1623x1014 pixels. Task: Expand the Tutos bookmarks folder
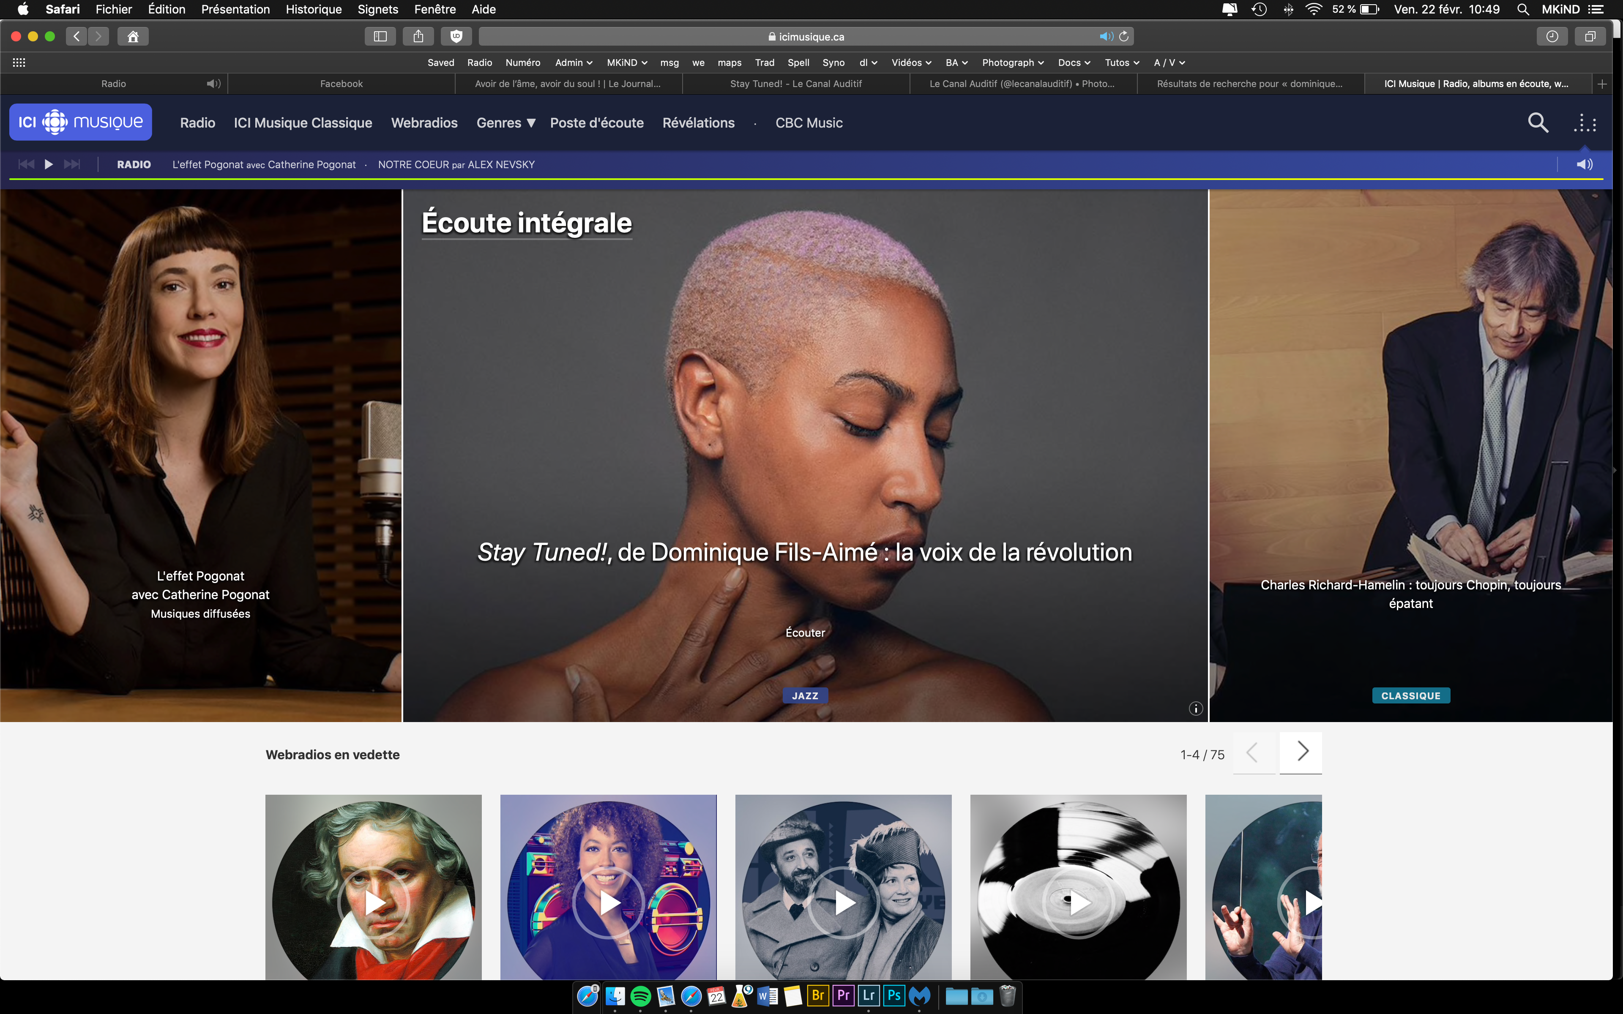[1121, 63]
